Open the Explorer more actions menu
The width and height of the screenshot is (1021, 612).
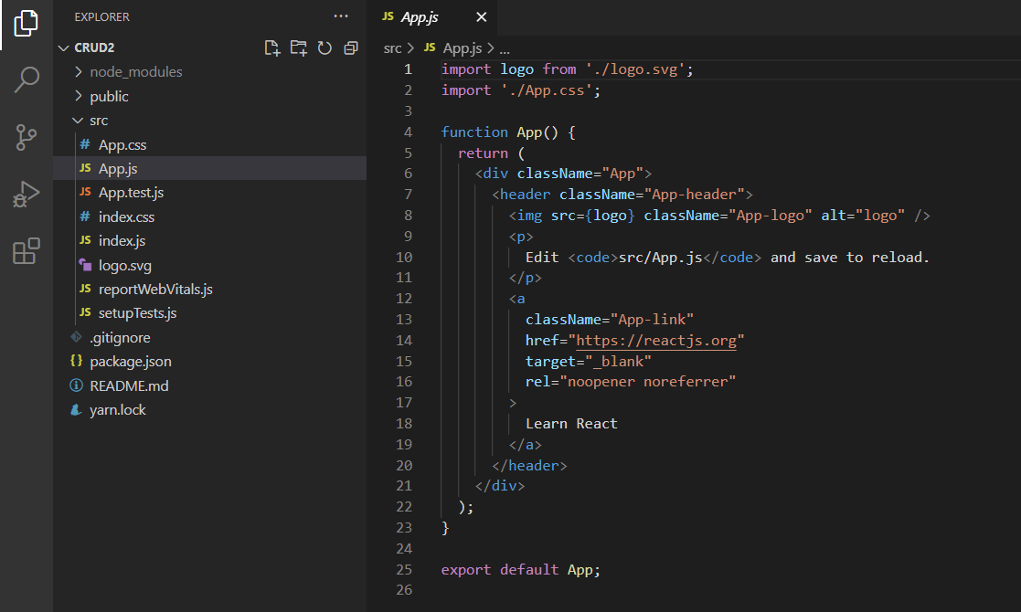[x=341, y=16]
